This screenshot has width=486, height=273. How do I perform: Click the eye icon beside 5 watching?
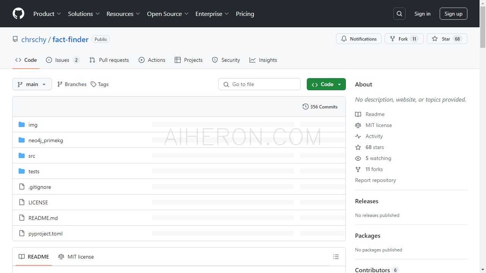pyautogui.click(x=358, y=158)
